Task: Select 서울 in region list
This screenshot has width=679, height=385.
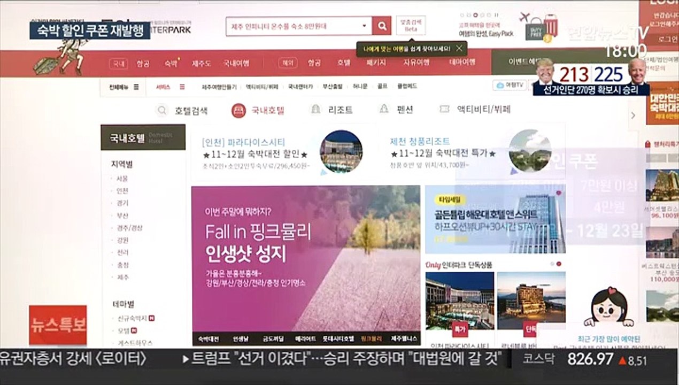Action: (x=122, y=179)
